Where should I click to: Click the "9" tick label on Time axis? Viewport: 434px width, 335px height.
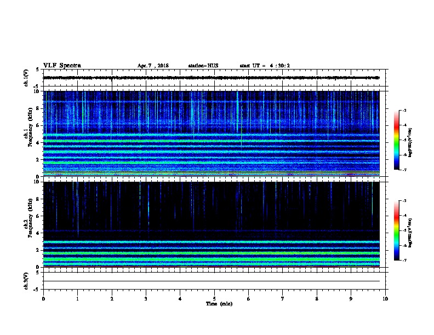pos(351,299)
